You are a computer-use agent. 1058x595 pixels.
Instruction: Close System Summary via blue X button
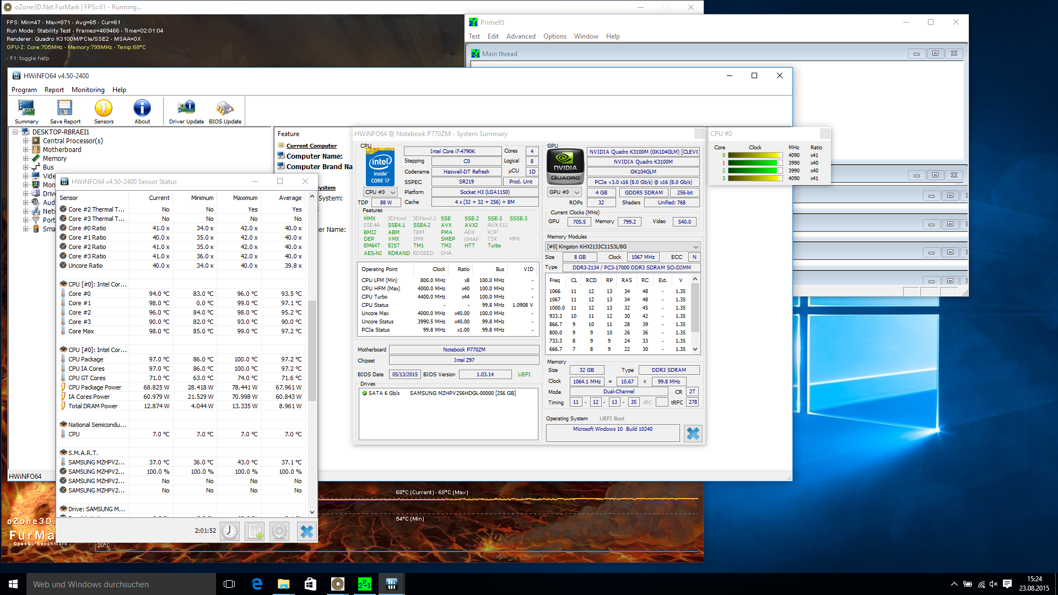[x=693, y=434]
